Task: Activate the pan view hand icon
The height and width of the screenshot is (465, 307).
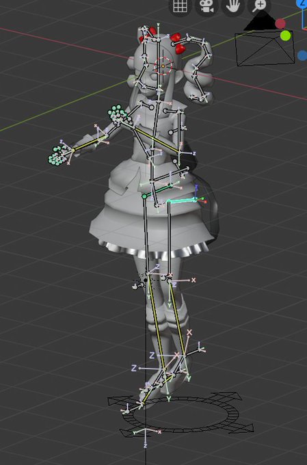Action: 232,6
